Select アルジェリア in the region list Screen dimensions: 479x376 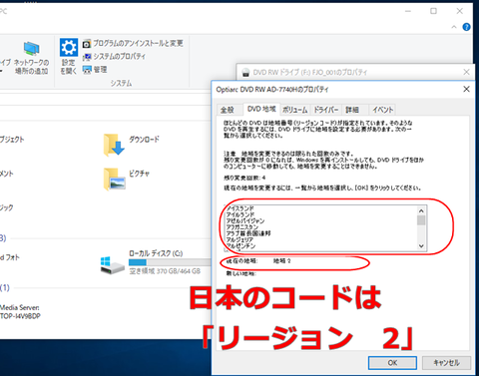coord(239,239)
